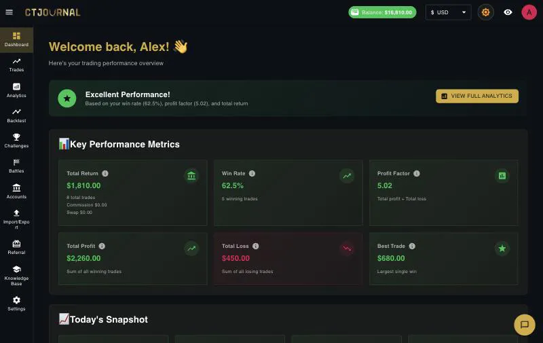This screenshot has height=343, width=543.
Task: Click trending-up icon in Total Profit card
Action: pyautogui.click(x=191, y=249)
